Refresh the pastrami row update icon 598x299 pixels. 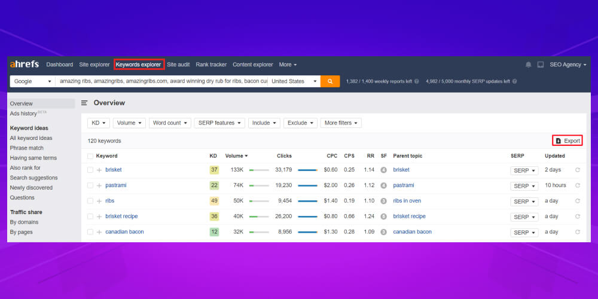click(578, 185)
